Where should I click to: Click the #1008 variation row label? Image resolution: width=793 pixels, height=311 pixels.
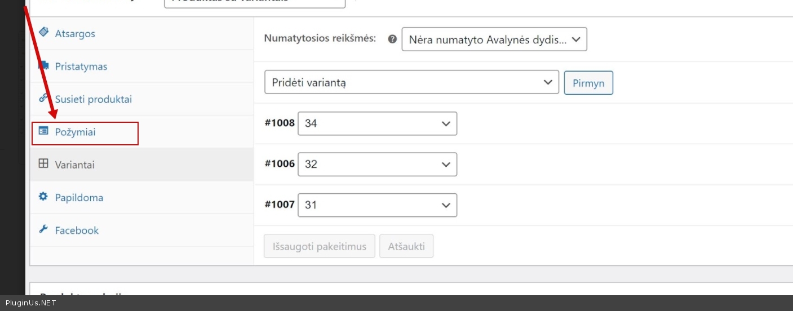[280, 123]
